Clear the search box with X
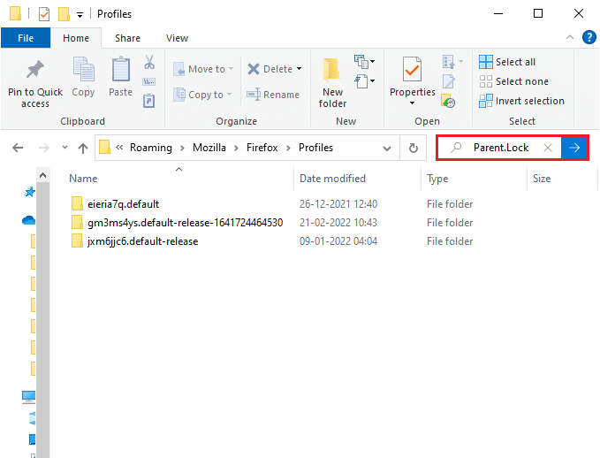This screenshot has width=600, height=458. click(x=548, y=148)
